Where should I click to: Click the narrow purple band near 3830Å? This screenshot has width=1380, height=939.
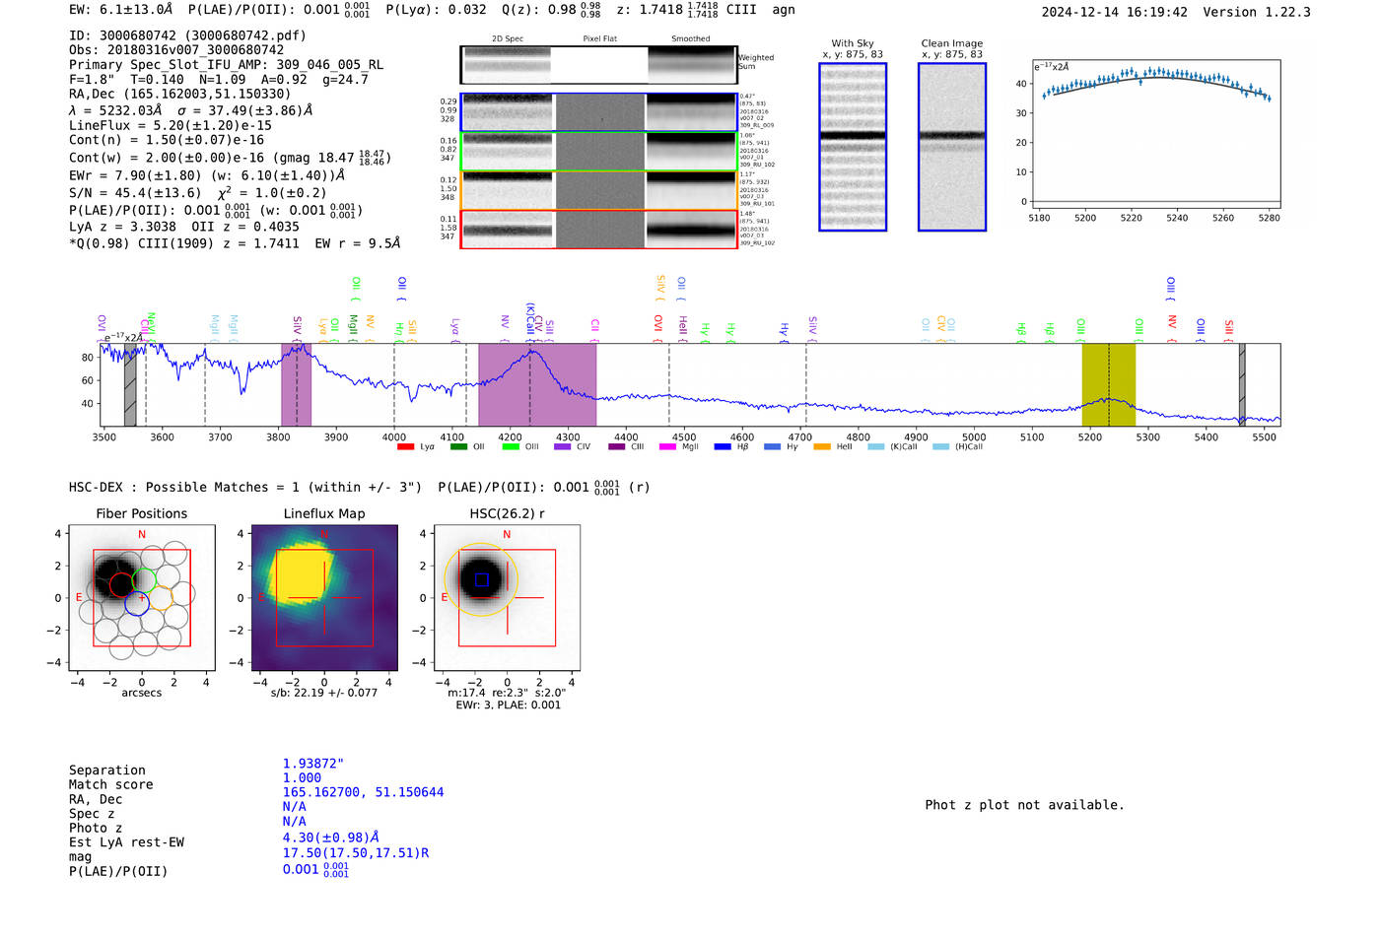pos(296,384)
